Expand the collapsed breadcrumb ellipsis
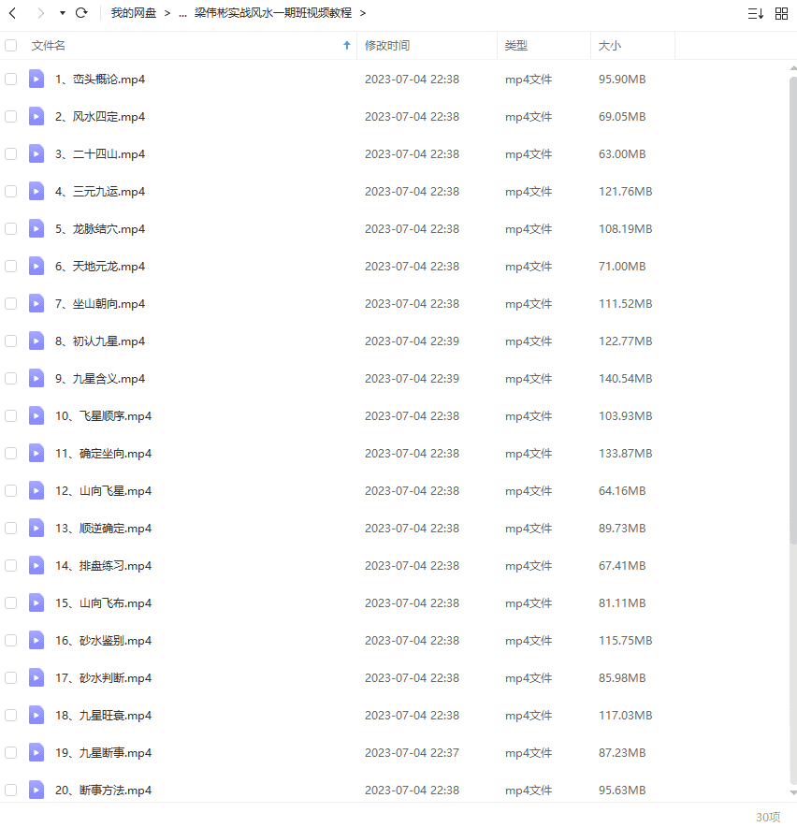 click(x=183, y=13)
